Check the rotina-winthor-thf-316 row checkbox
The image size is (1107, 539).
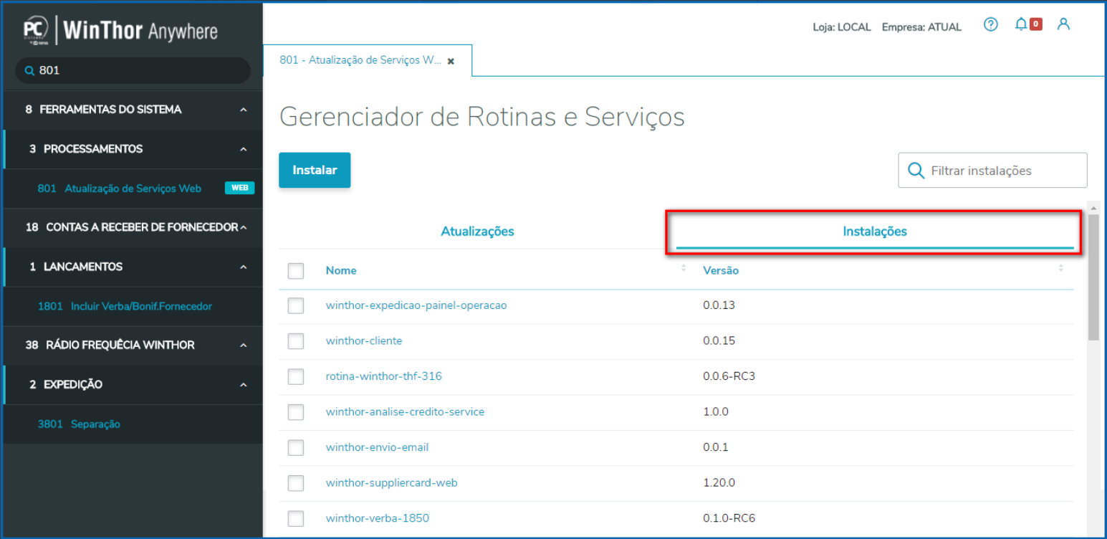pos(296,377)
